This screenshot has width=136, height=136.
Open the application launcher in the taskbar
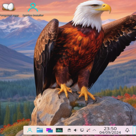pyautogui.click(x=30, y=130)
